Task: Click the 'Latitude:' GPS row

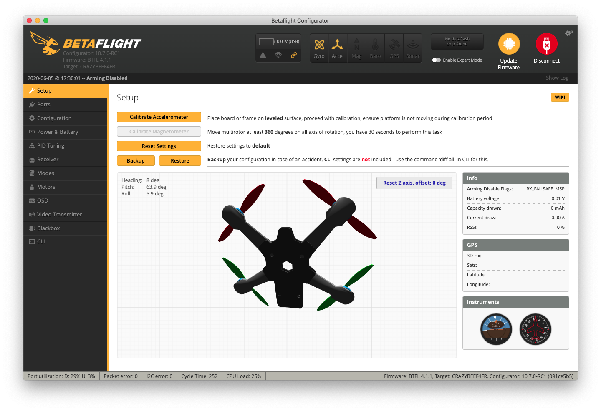Action: pos(516,275)
